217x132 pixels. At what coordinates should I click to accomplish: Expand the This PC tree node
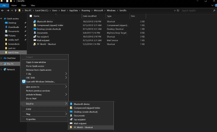[x=1, y=64]
